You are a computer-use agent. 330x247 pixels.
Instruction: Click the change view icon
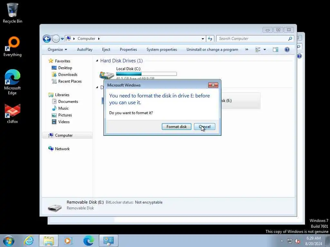point(258,50)
